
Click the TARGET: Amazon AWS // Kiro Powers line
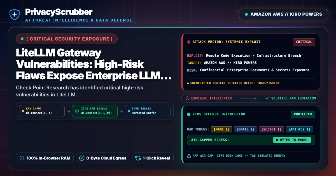click(222, 63)
